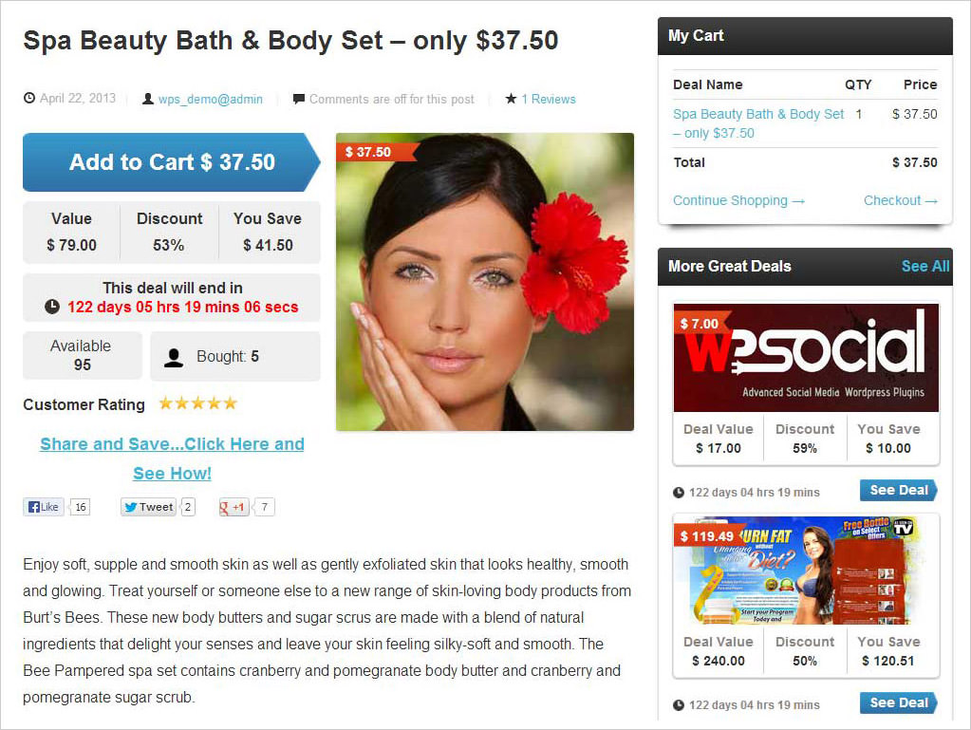Open the WPSocial deal banner thumbnail

[x=806, y=357]
